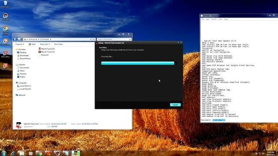Image resolution: width=278 pixels, height=156 pixels.
Task: Open the Share with dropdown in Explorer
Action: [x=45, y=44]
